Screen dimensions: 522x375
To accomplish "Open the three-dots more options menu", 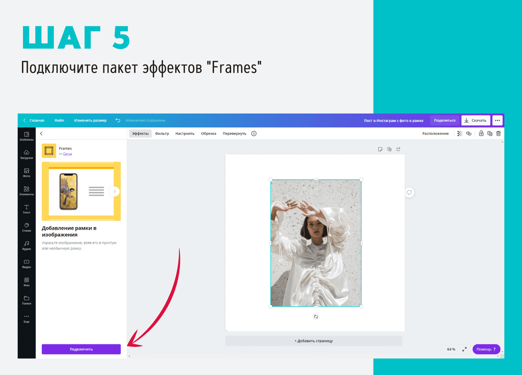I will pos(497,120).
